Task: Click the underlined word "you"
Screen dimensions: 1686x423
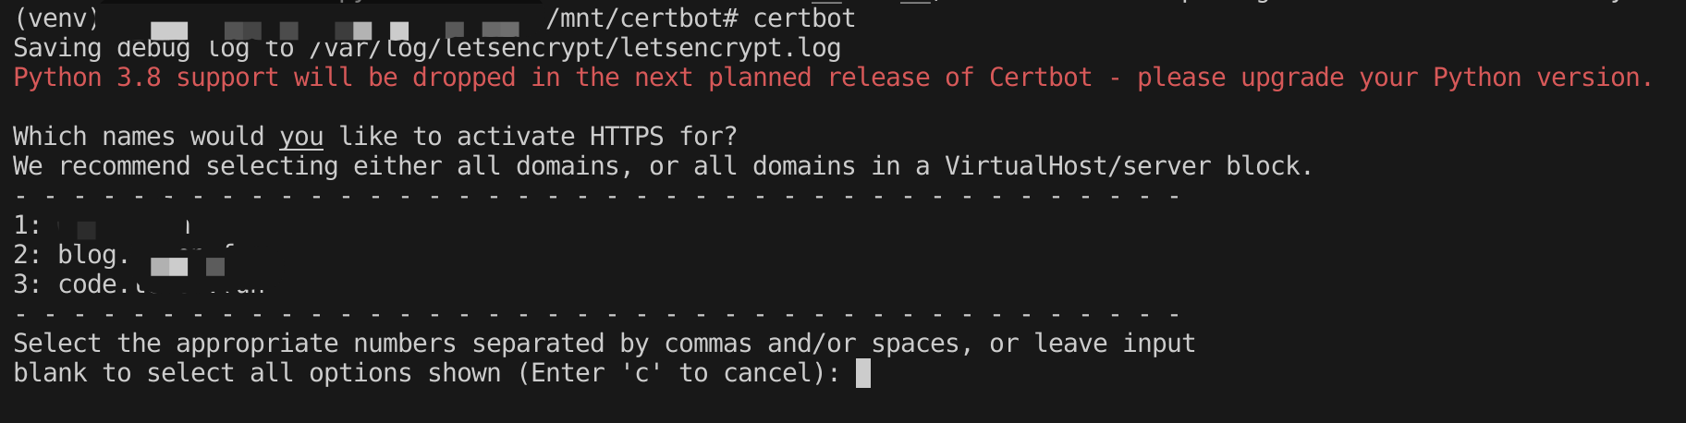Action: click(x=301, y=137)
